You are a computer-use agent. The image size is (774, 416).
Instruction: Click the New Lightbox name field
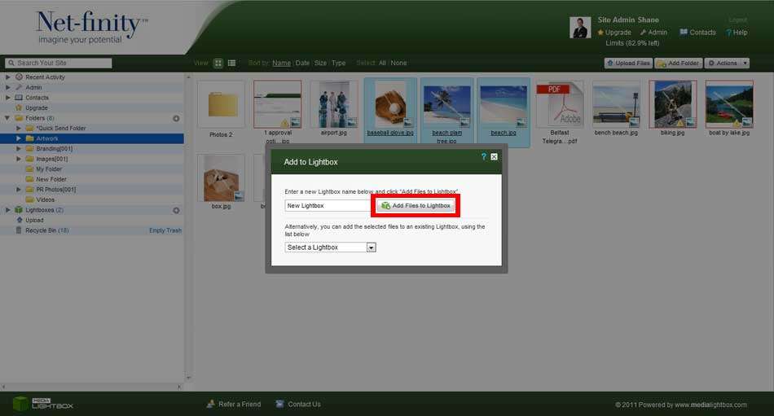click(x=328, y=206)
